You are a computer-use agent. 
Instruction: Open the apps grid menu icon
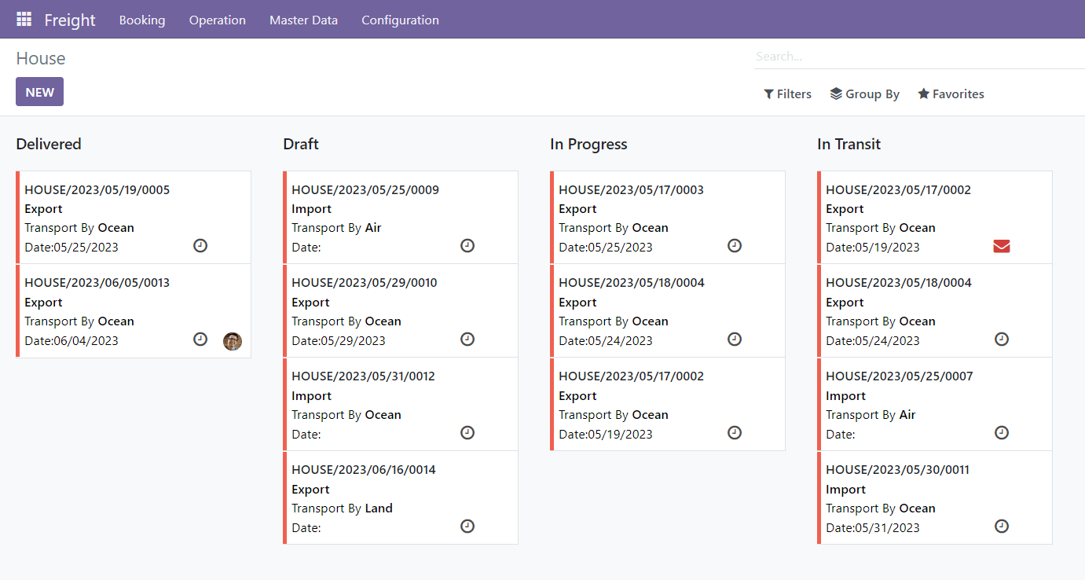(x=24, y=20)
